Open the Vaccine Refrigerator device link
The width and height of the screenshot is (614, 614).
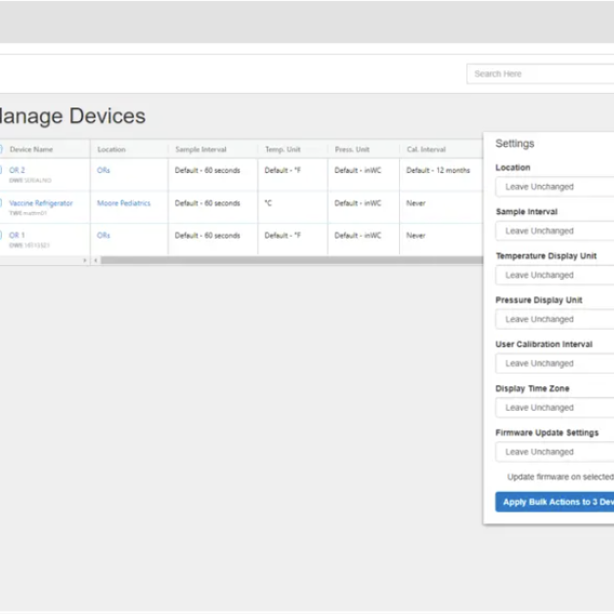click(x=41, y=203)
